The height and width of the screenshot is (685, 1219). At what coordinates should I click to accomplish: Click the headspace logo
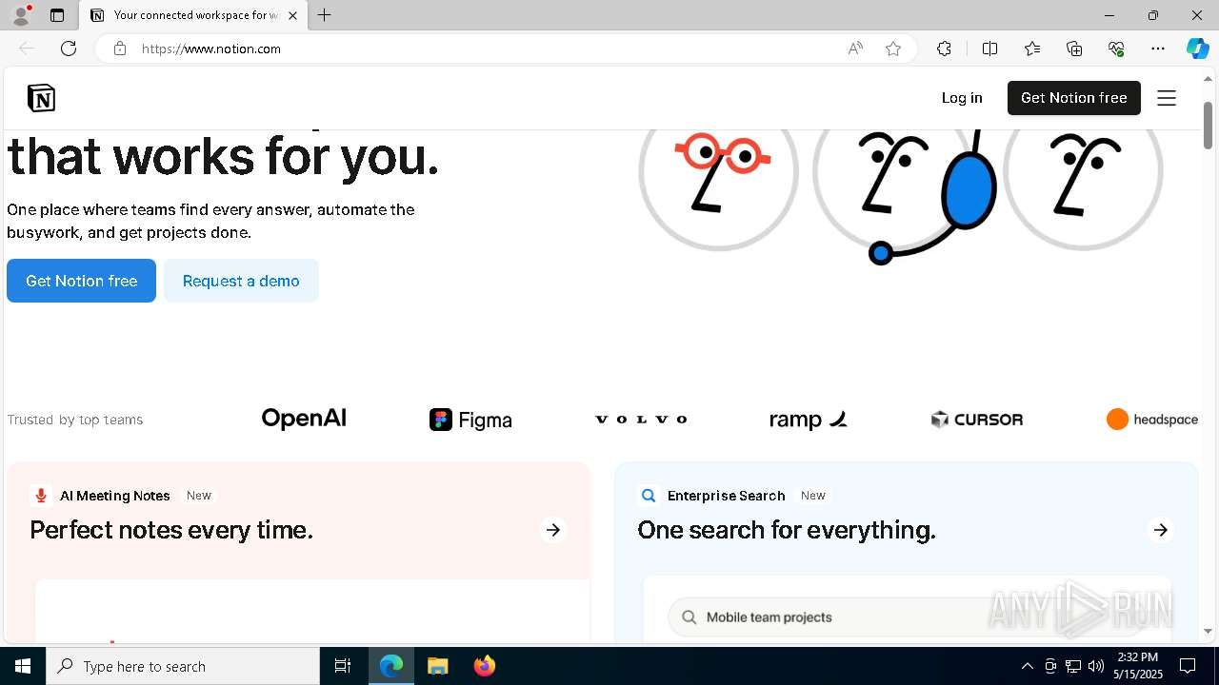[1152, 420]
